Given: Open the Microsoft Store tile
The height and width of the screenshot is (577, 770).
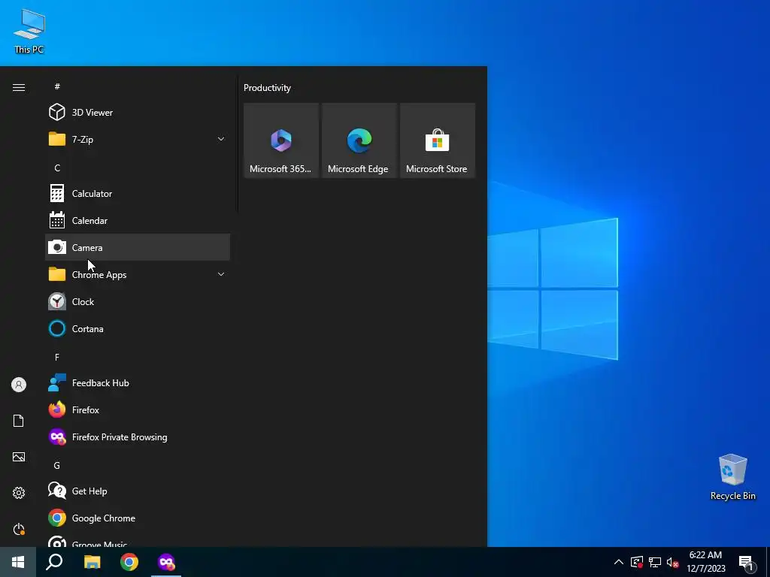Looking at the screenshot, I should point(438,140).
